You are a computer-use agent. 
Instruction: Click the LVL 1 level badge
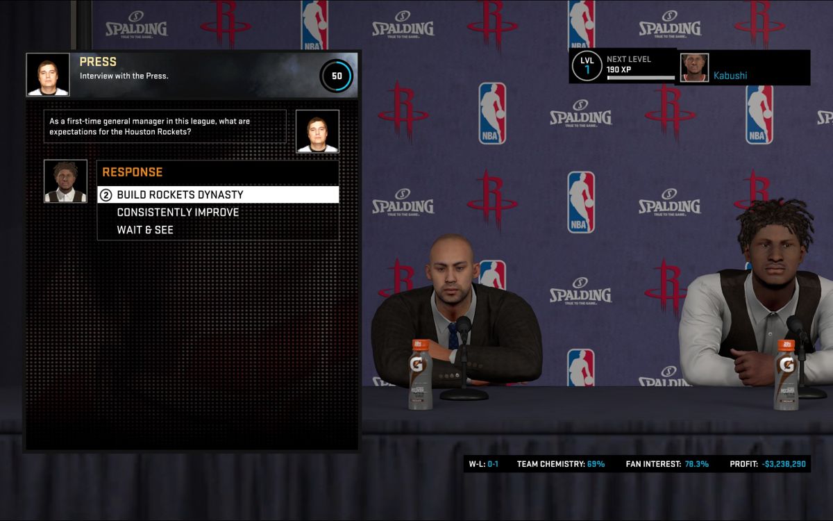[587, 66]
